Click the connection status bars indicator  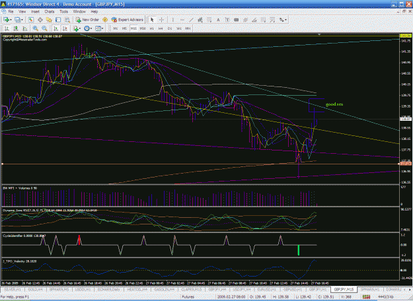(366, 297)
